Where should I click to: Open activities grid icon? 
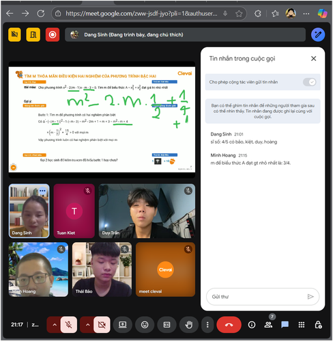click(x=302, y=325)
